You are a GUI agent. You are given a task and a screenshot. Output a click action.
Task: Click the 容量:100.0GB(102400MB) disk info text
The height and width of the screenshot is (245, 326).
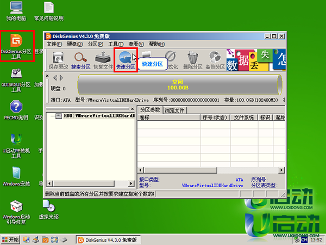(x=251, y=100)
